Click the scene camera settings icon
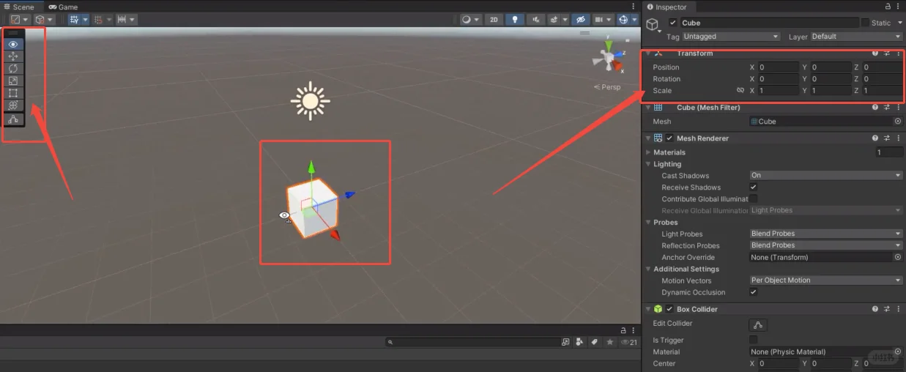This screenshot has width=906, height=372. tap(600, 20)
